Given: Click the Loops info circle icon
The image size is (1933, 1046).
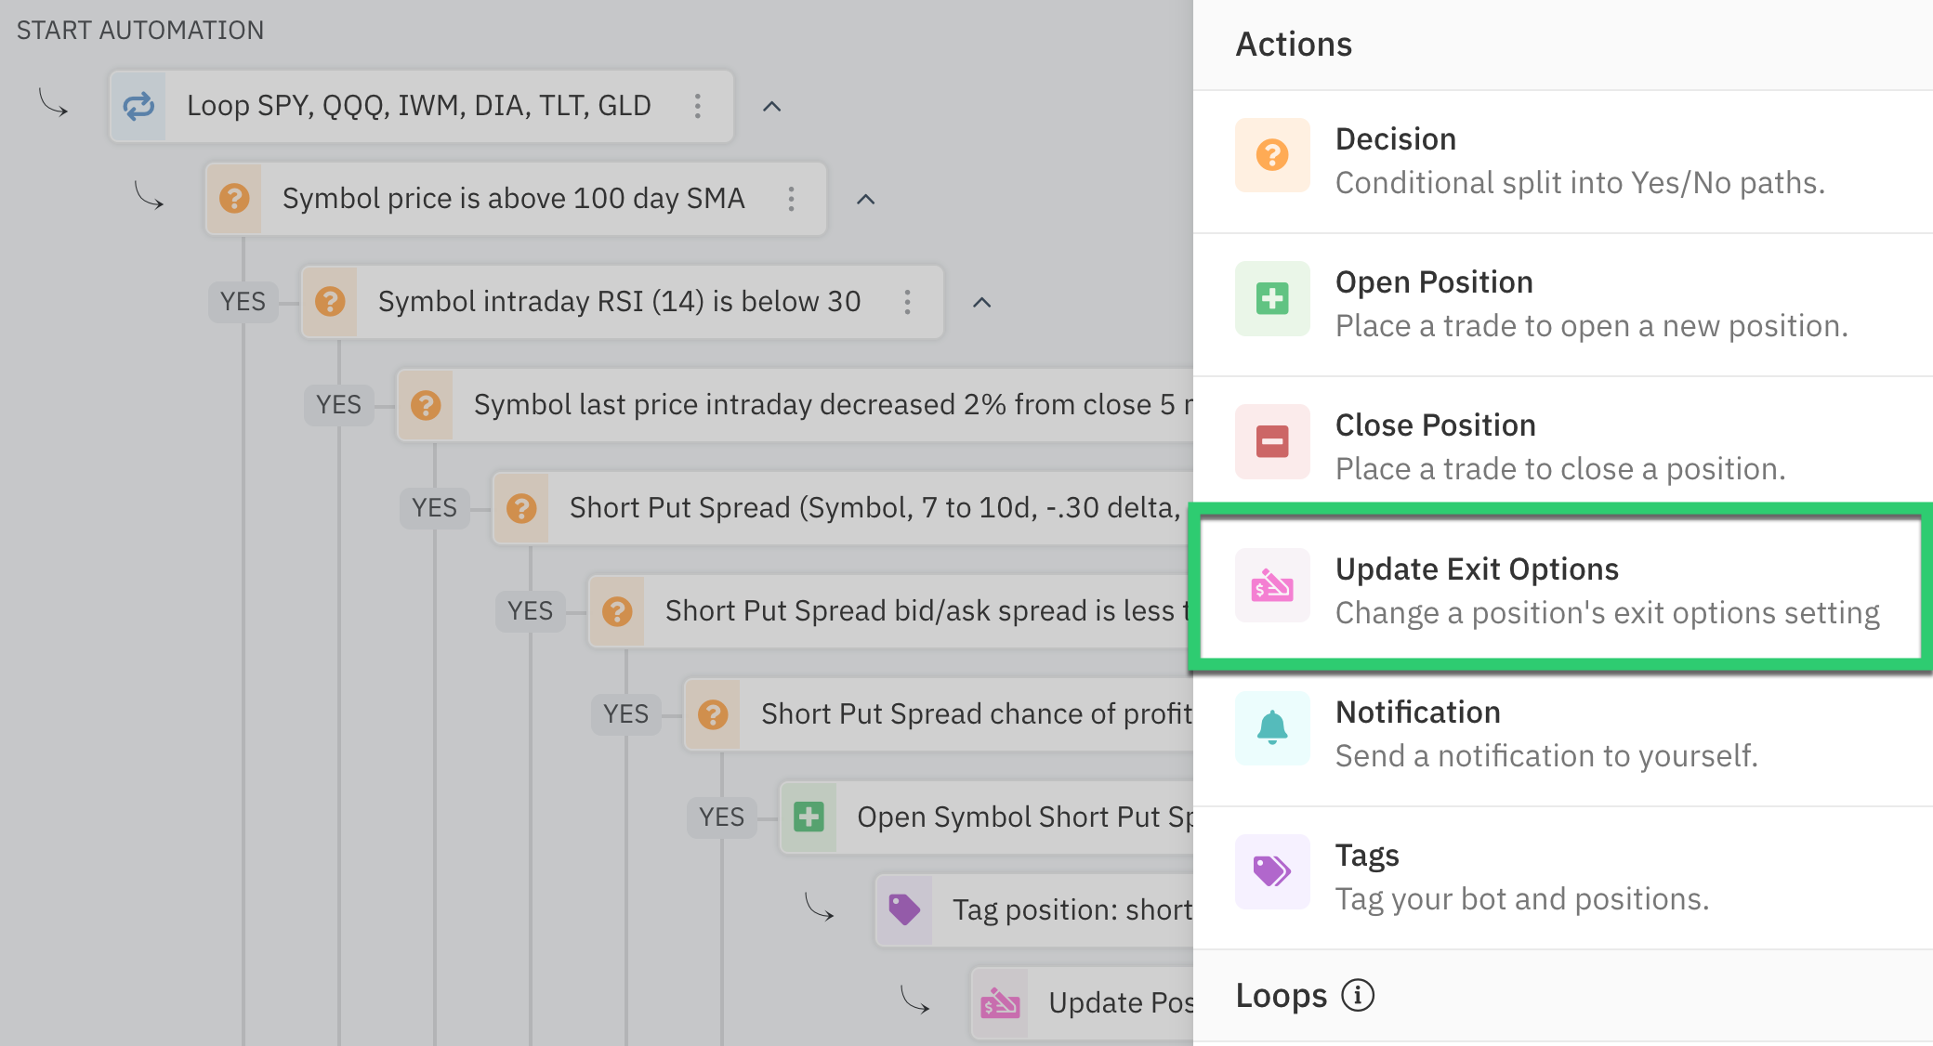Looking at the screenshot, I should pos(1357,995).
